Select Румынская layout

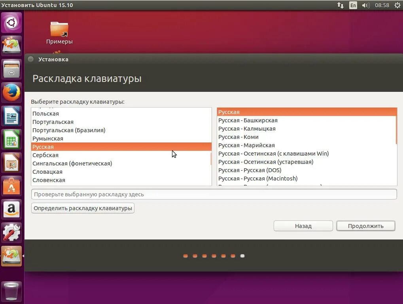coord(121,139)
